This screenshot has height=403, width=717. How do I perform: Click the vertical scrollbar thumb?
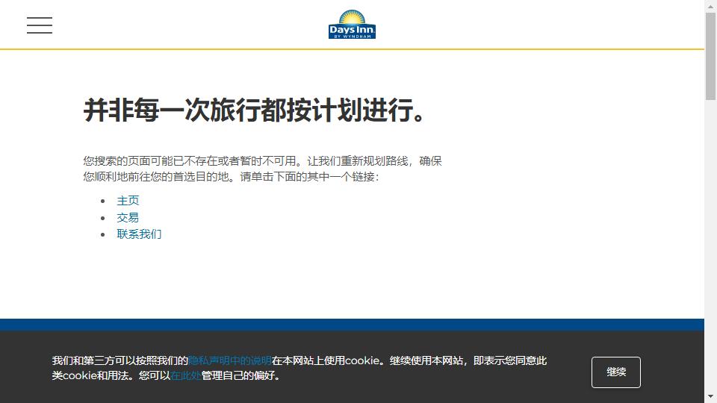click(x=710, y=56)
